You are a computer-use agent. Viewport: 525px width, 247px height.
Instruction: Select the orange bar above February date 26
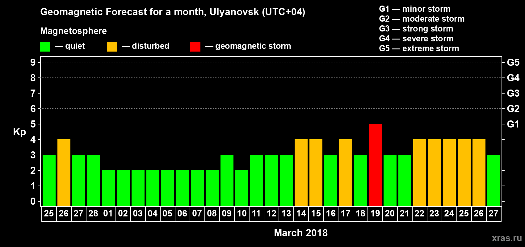[64, 173]
